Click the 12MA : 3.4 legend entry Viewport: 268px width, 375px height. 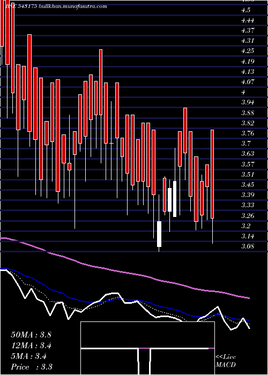click(x=31, y=346)
